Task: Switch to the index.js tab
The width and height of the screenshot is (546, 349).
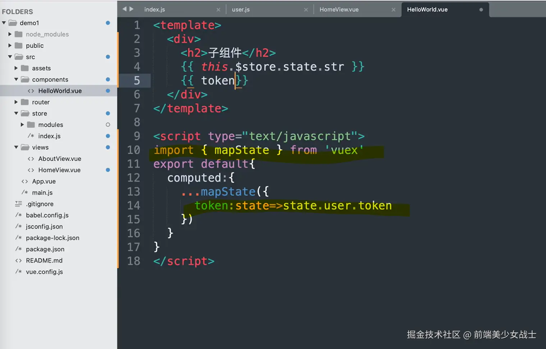Action: point(155,10)
